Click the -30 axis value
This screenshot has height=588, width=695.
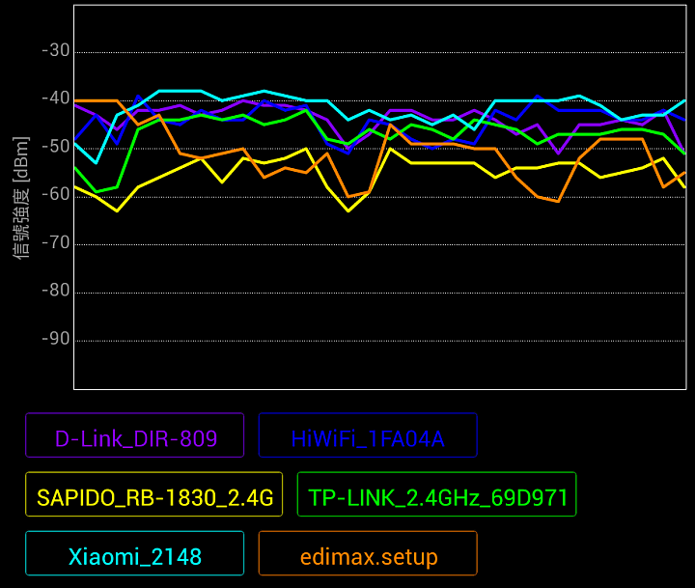pos(56,50)
